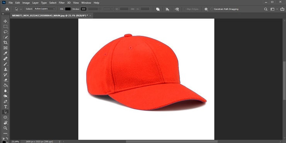Click the Stroke color swatch
The height and width of the screenshot is (143, 286).
click(x=84, y=9)
